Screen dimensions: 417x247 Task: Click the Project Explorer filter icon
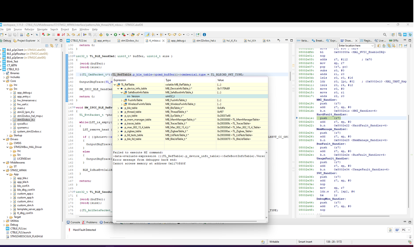[x=56, y=46]
